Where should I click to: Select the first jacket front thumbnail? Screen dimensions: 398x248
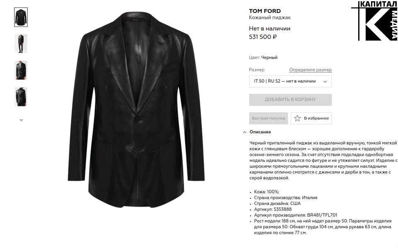click(21, 17)
